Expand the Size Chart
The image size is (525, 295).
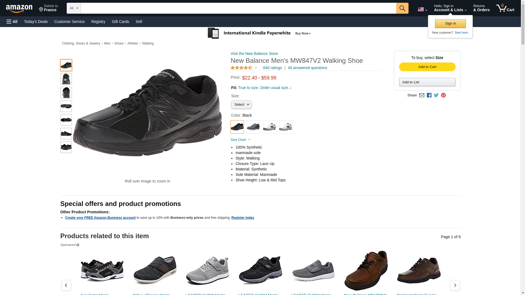[x=240, y=140]
